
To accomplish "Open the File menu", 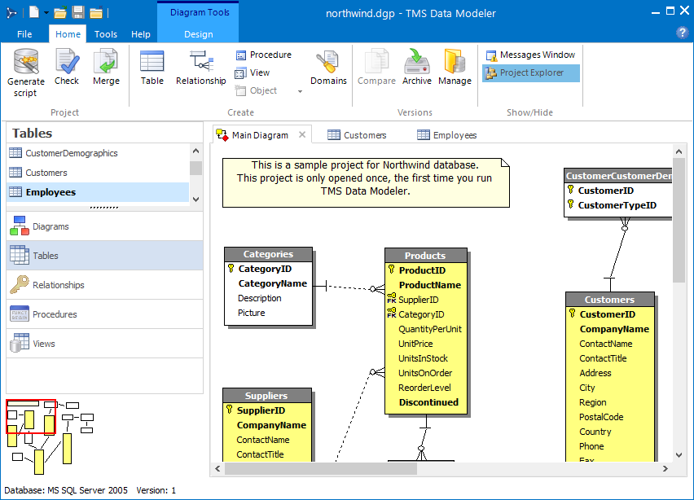I will [x=24, y=34].
